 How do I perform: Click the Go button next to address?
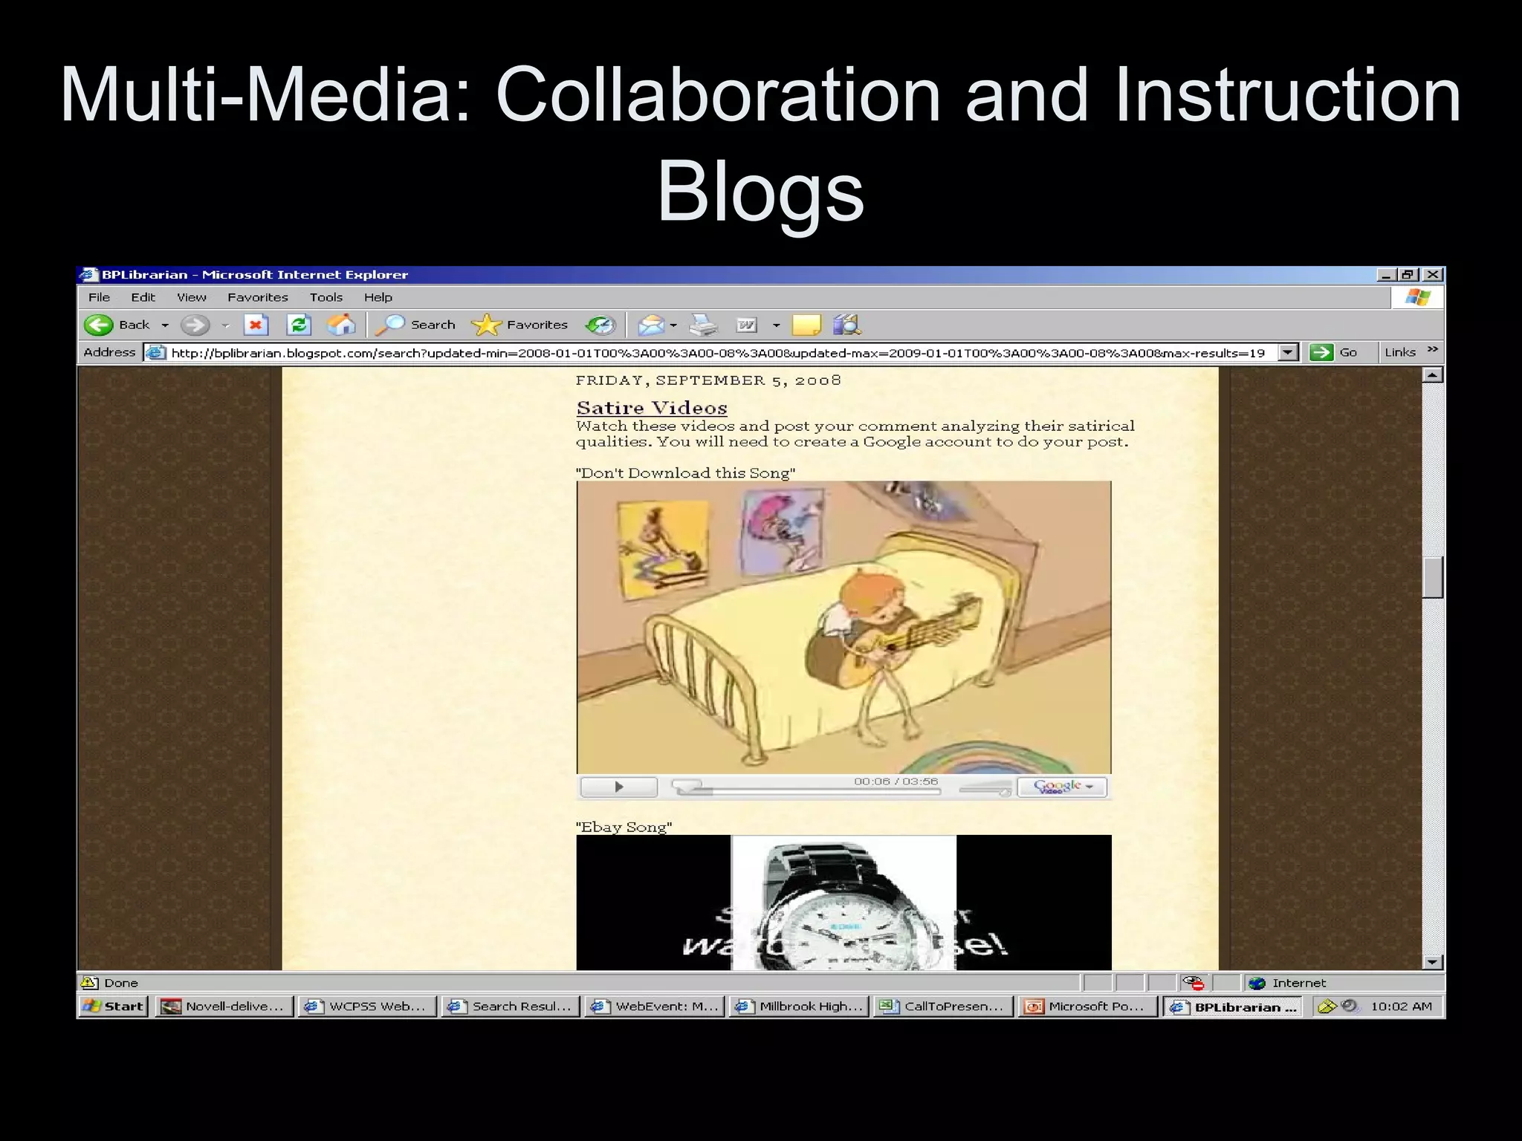point(1334,352)
